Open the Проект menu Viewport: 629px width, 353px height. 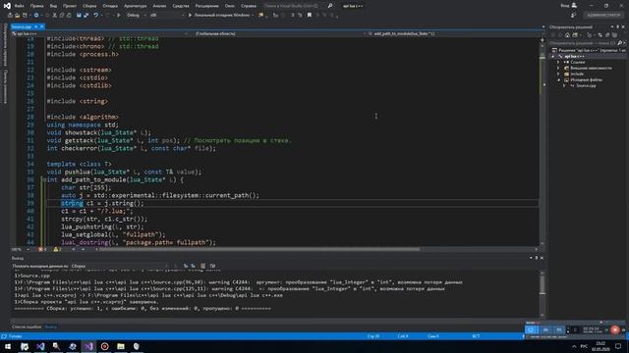70,6
